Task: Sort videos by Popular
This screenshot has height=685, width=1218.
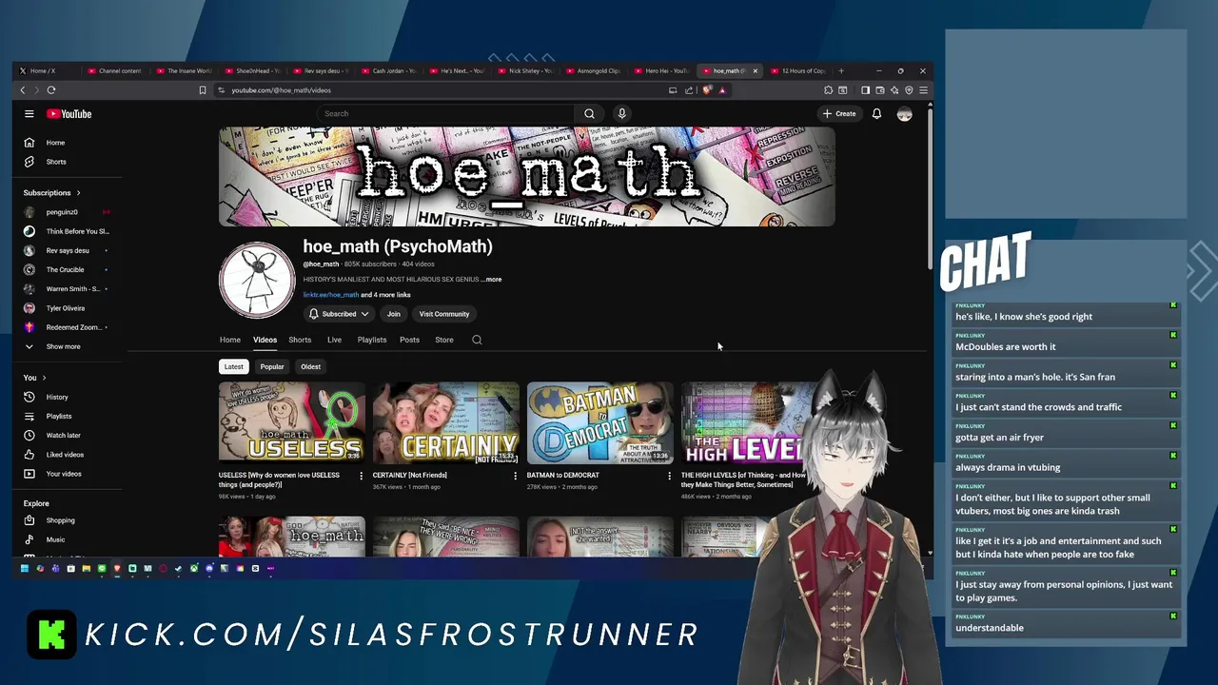Action: pos(272,366)
